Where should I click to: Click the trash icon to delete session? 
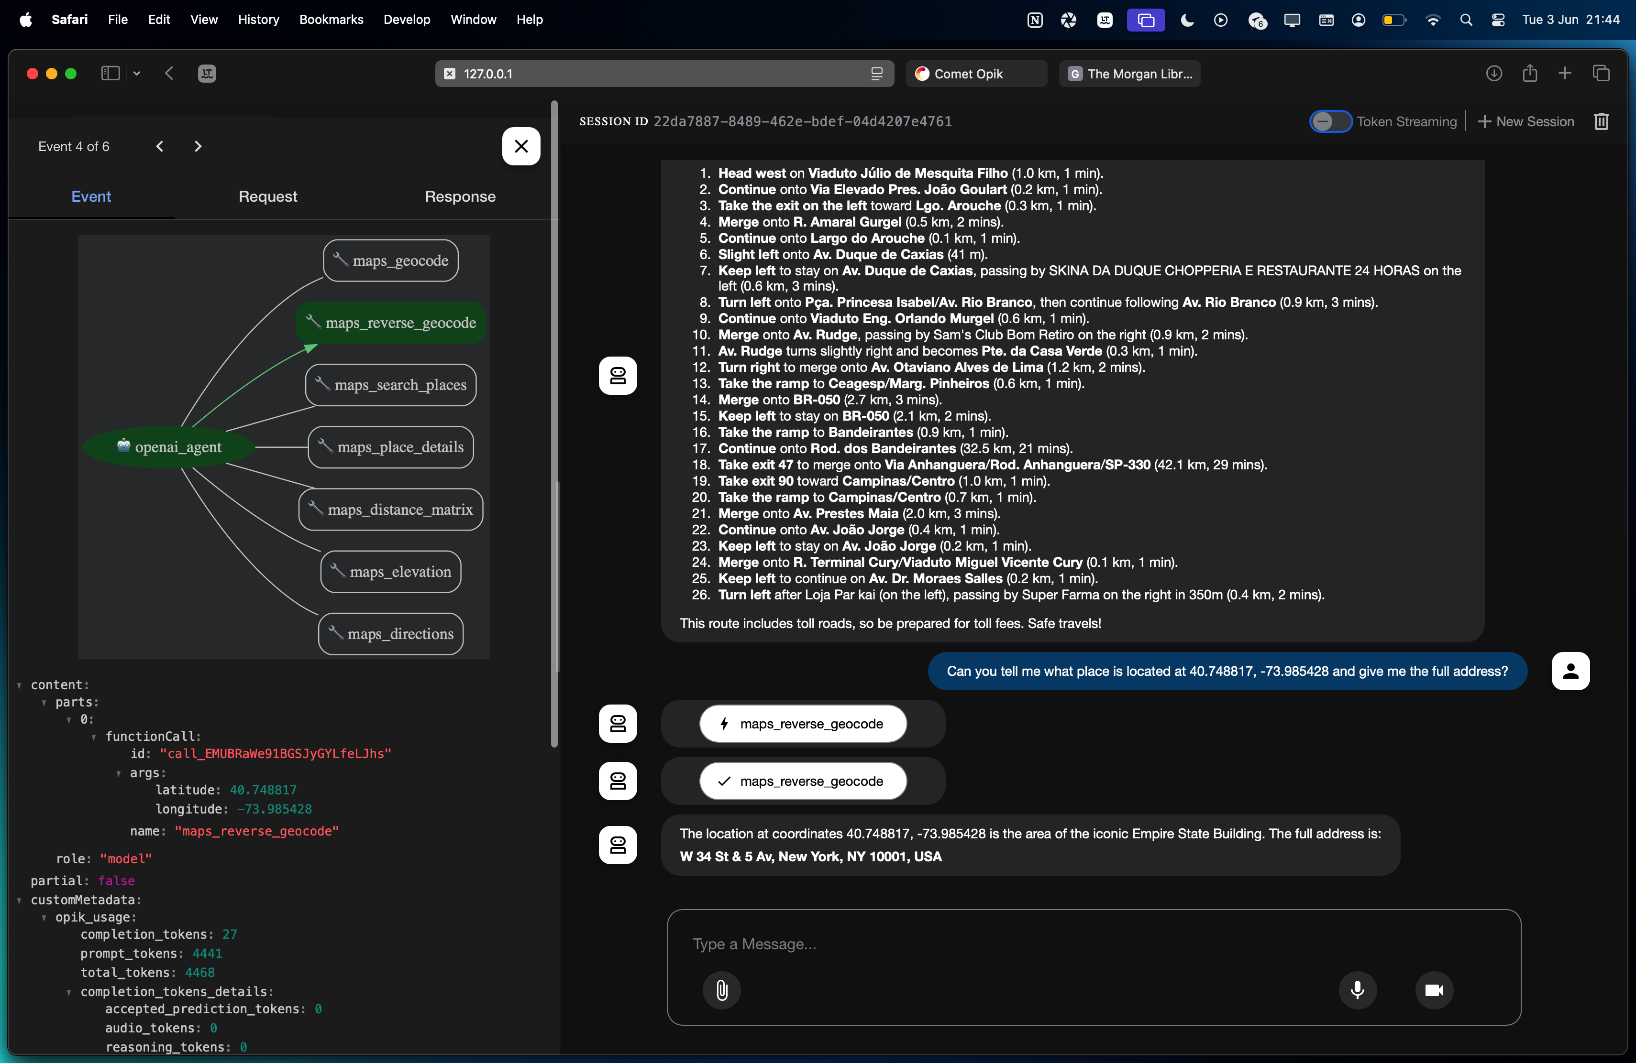click(x=1601, y=121)
